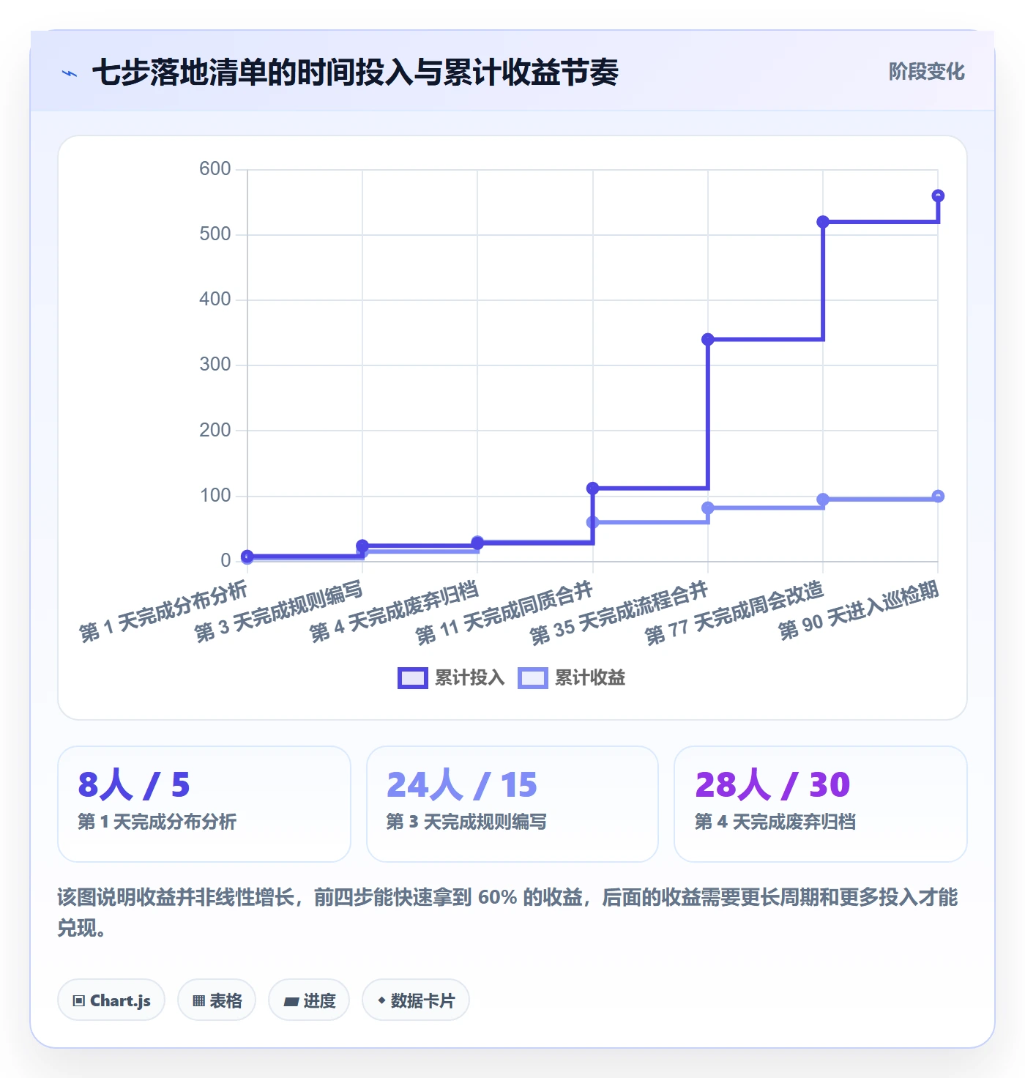Image resolution: width=1025 pixels, height=1078 pixels.
Task: Click the icon inside the Chart.js chip
Action: (79, 1001)
